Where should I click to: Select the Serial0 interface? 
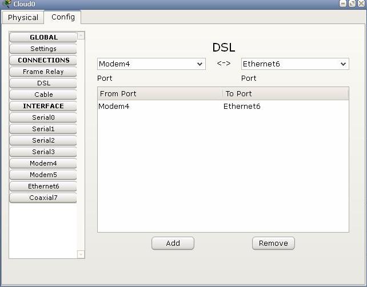43,117
